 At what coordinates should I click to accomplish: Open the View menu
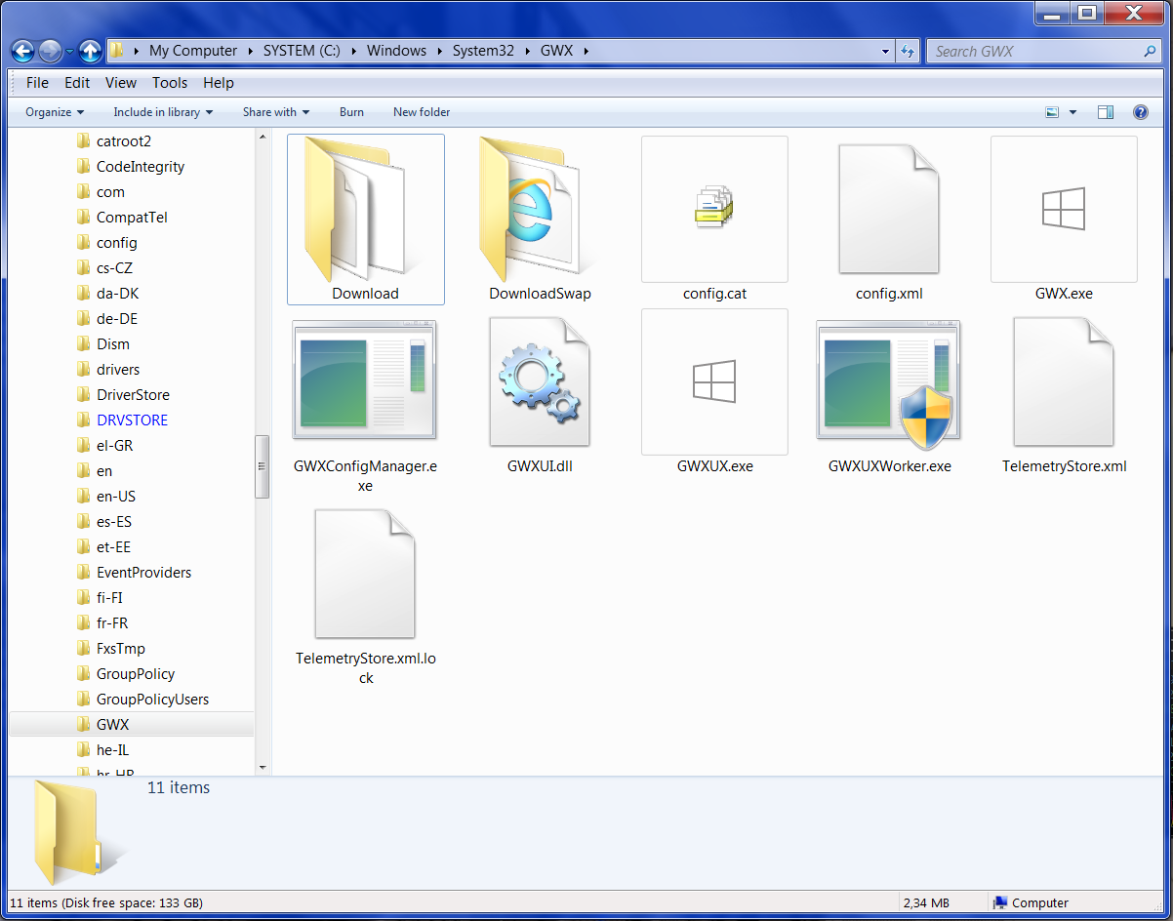(x=121, y=83)
